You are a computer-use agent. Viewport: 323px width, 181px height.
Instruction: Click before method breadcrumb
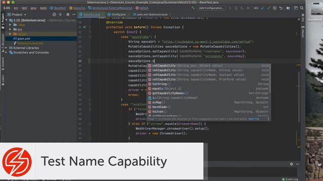[142, 8]
